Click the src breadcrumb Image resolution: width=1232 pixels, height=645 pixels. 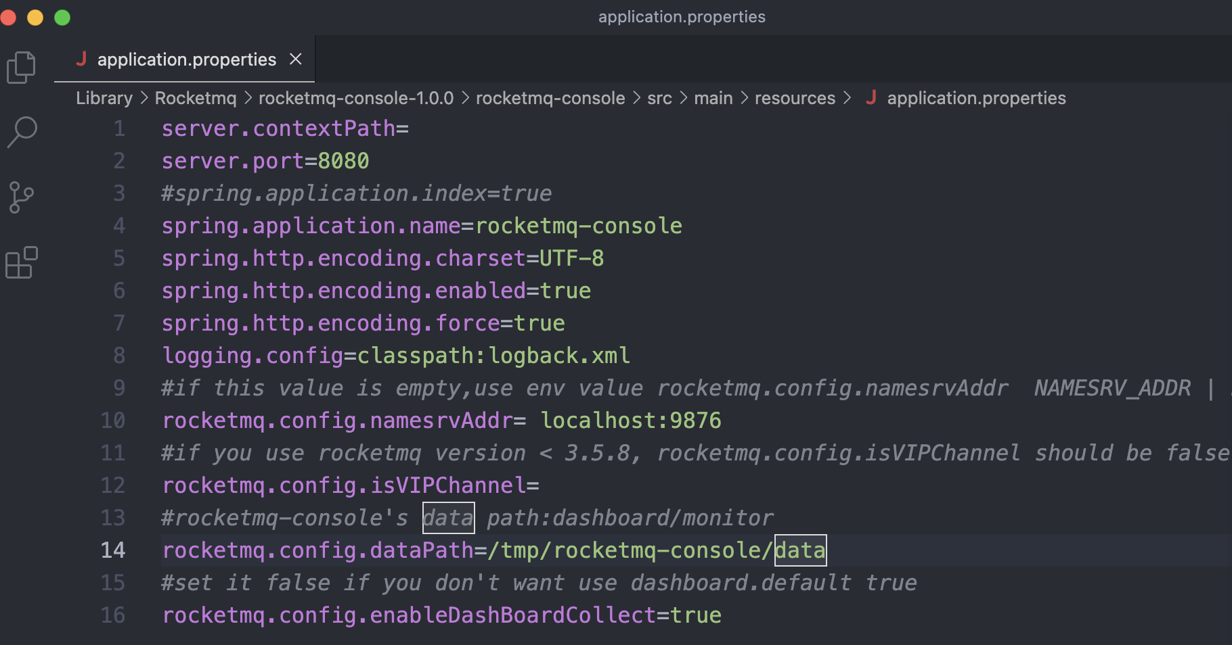pyautogui.click(x=659, y=98)
